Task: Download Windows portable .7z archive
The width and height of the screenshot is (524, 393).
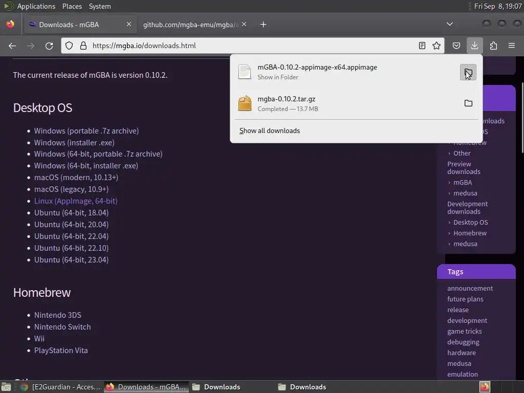Action: click(86, 131)
